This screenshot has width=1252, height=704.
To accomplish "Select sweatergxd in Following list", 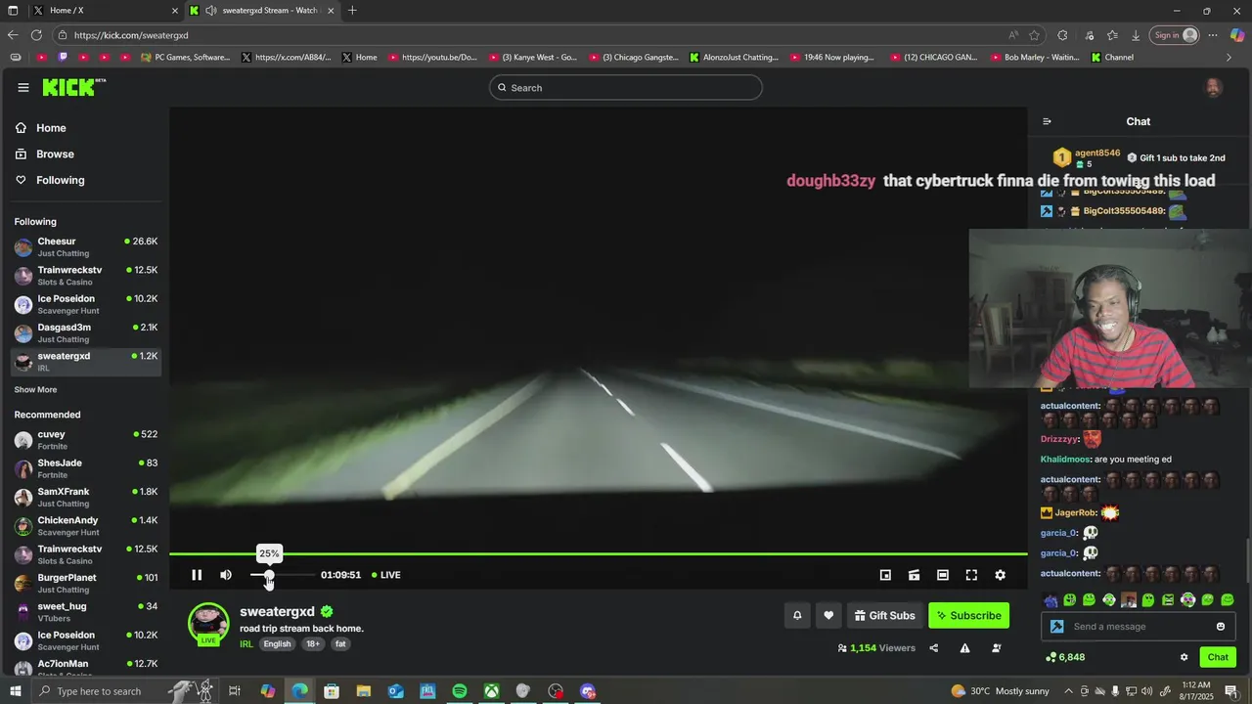I will pos(86,361).
